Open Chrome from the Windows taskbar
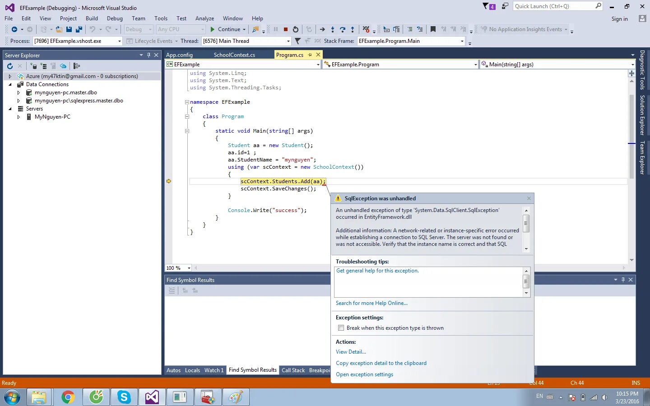This screenshot has height=406, width=650. (68, 397)
